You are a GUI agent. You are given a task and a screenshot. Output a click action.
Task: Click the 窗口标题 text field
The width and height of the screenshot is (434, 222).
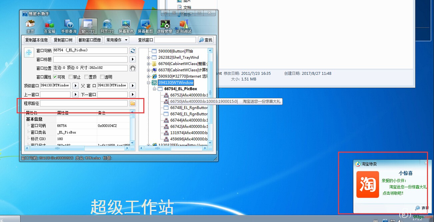pyautogui.click(x=90, y=59)
